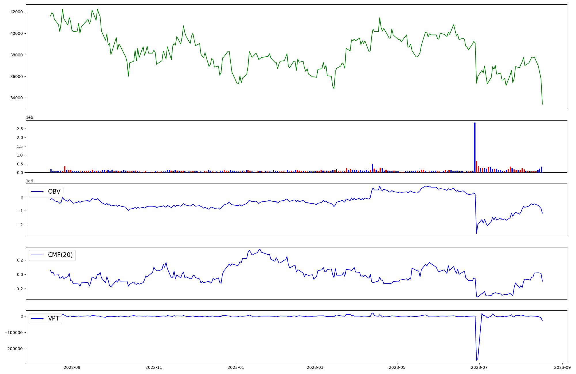Click the 38000 price axis label

(16, 55)
